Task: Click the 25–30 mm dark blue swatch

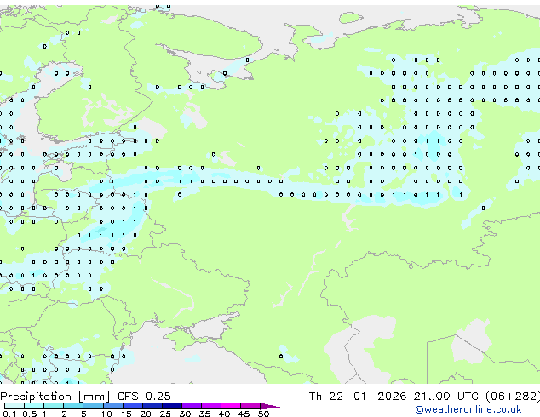Action: coord(172,406)
